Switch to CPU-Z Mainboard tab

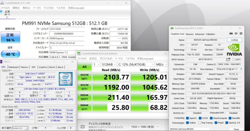(x=13, y=67)
